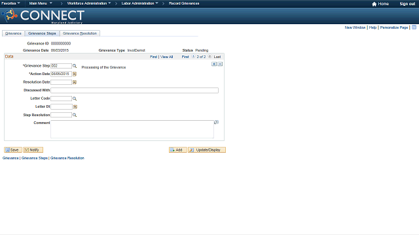419x235 pixels.
Task: Click Find link in Data header
Action: click(153, 57)
